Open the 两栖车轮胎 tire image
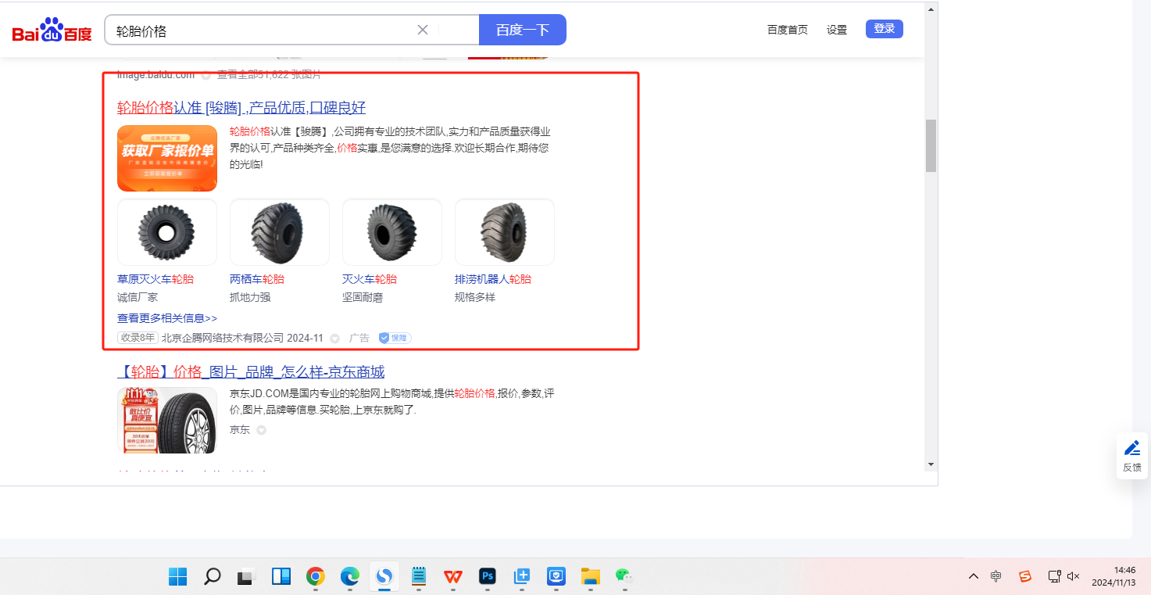 point(280,232)
